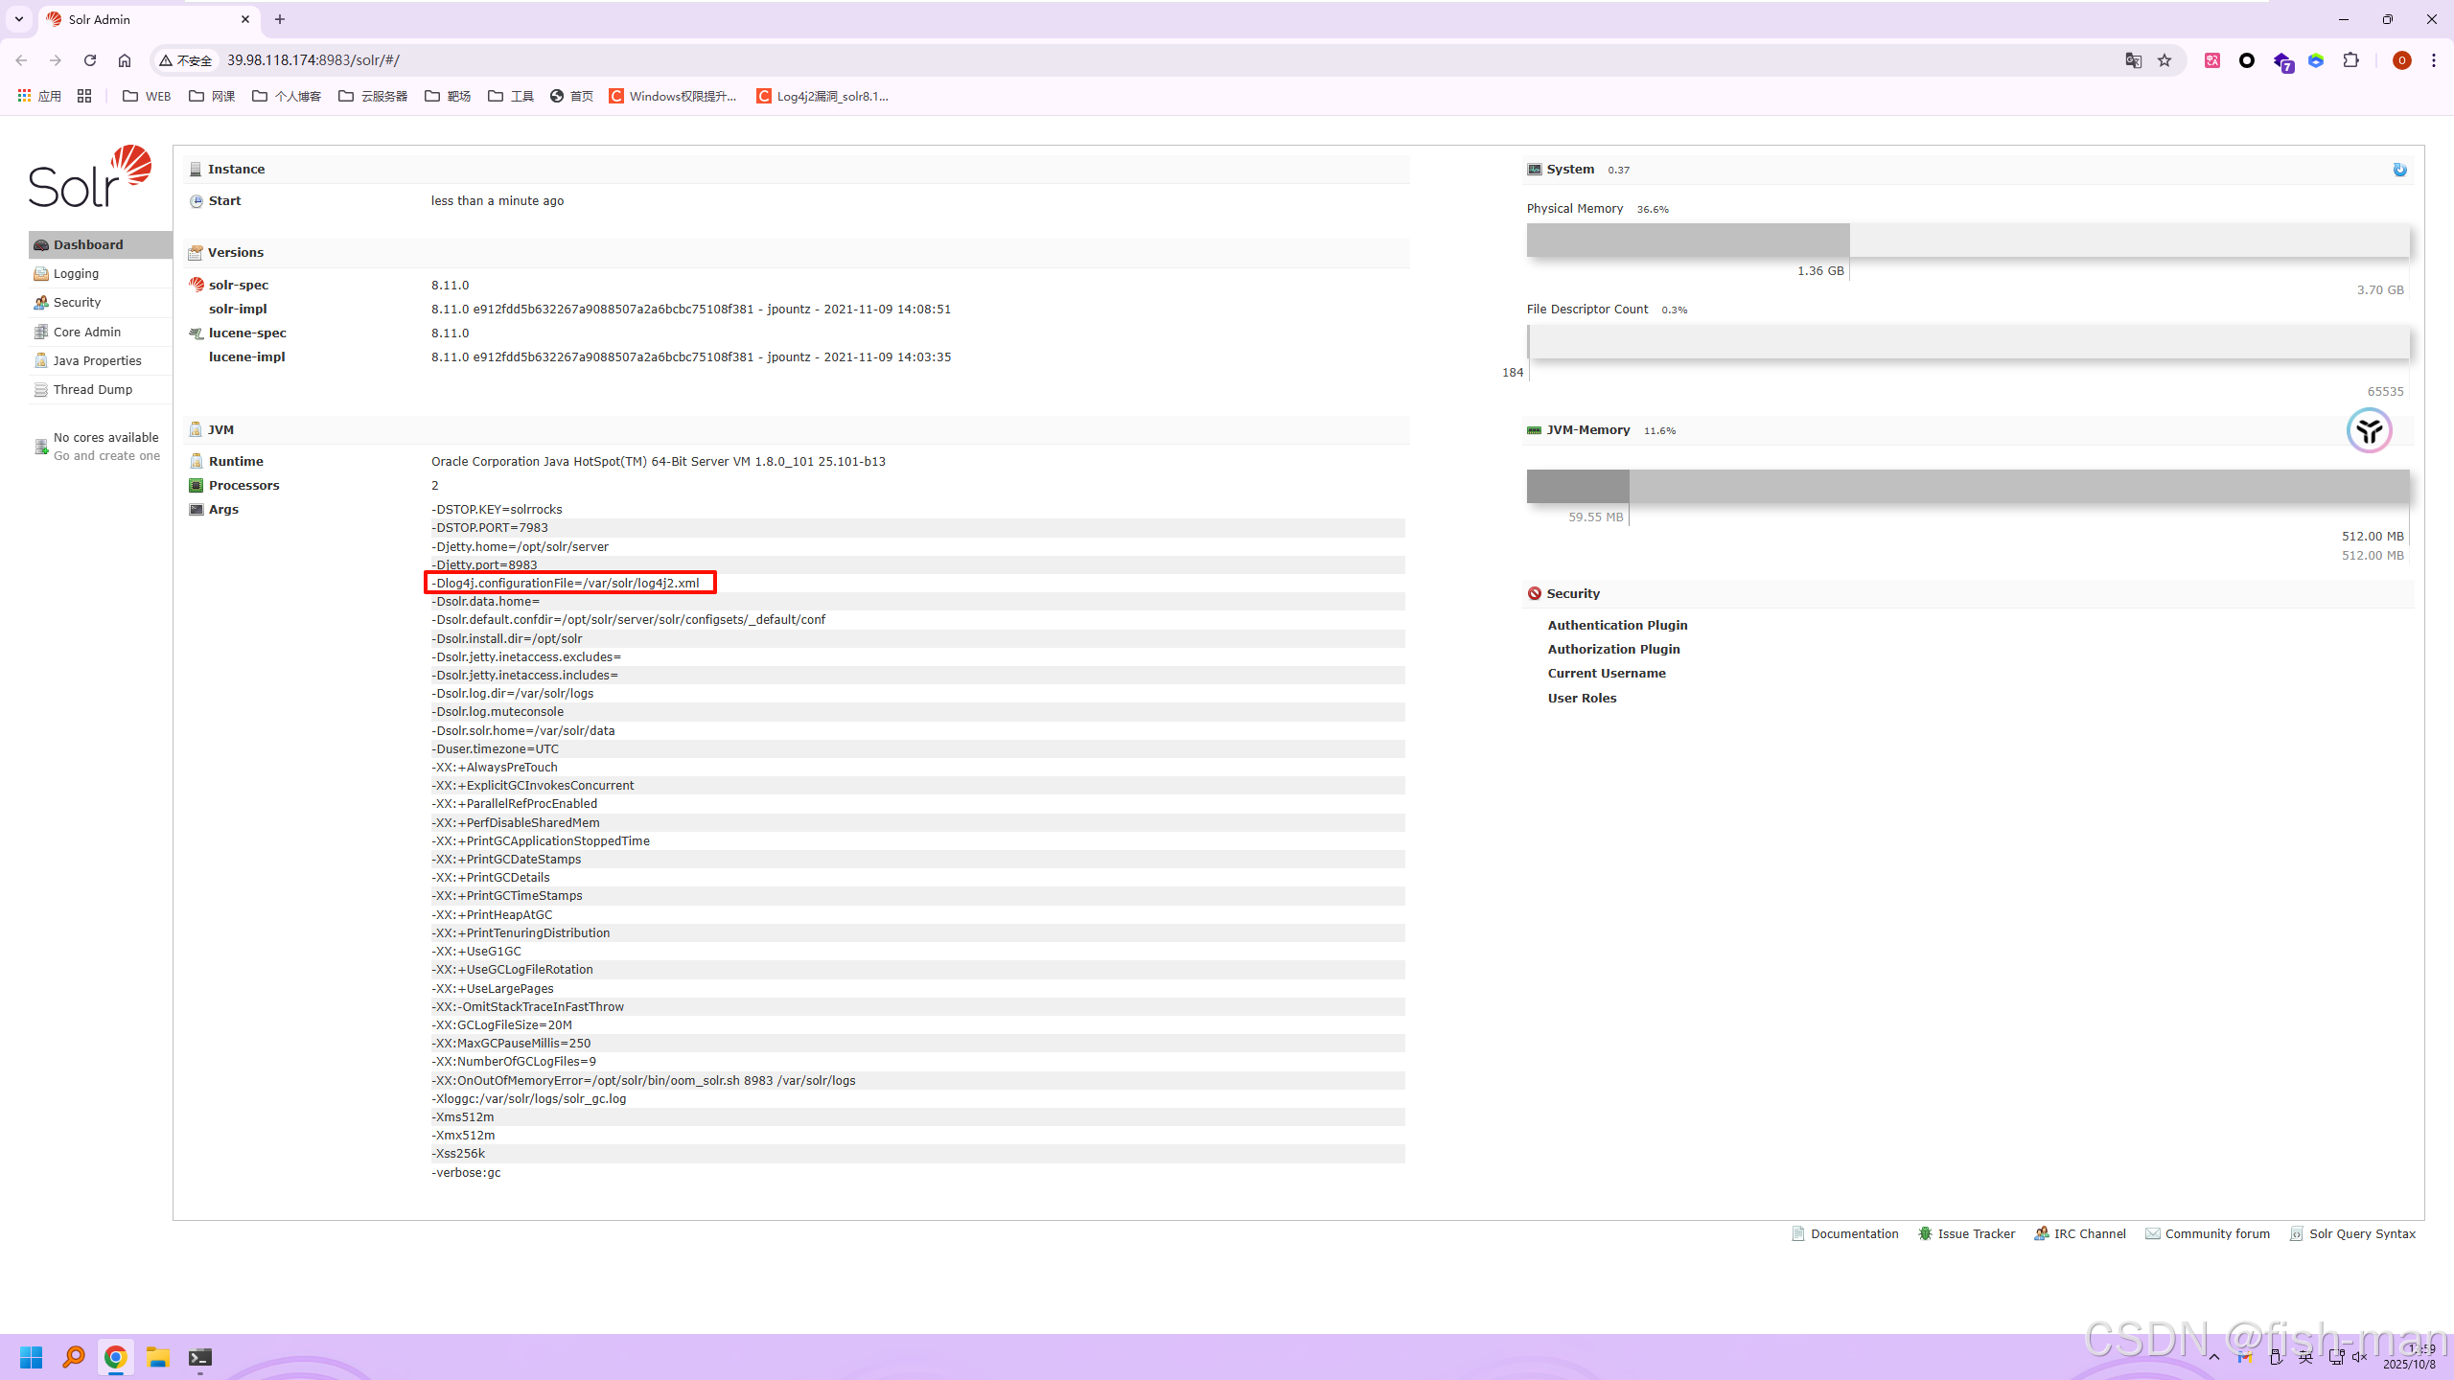
Task: Open the 云服务器 bookmarks folder
Action: pos(373,96)
